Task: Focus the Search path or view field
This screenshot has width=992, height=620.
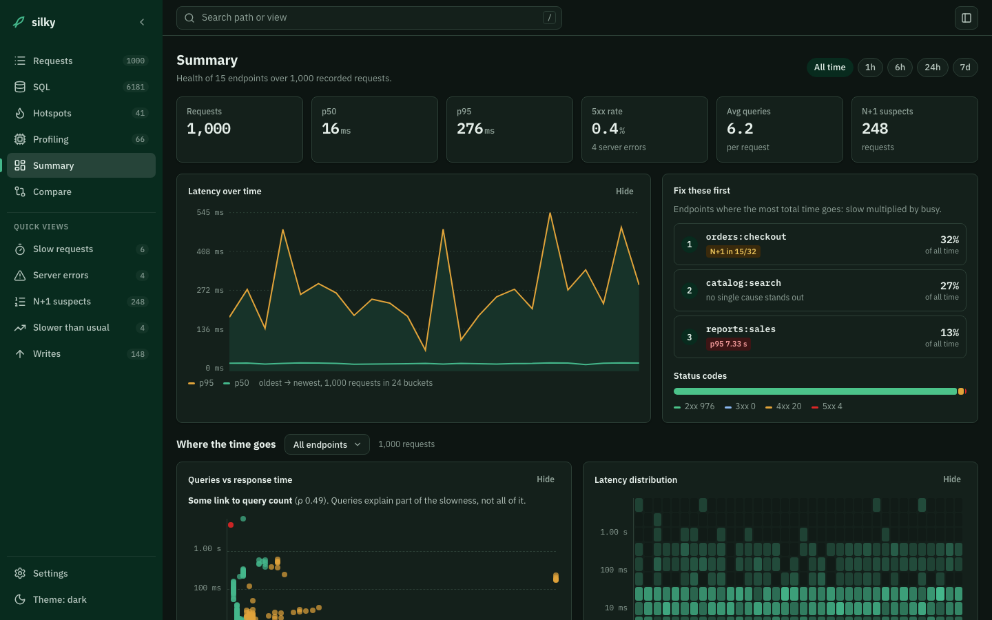Action: click(x=369, y=18)
